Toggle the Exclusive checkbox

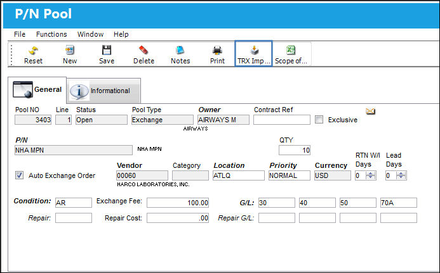tap(319, 120)
